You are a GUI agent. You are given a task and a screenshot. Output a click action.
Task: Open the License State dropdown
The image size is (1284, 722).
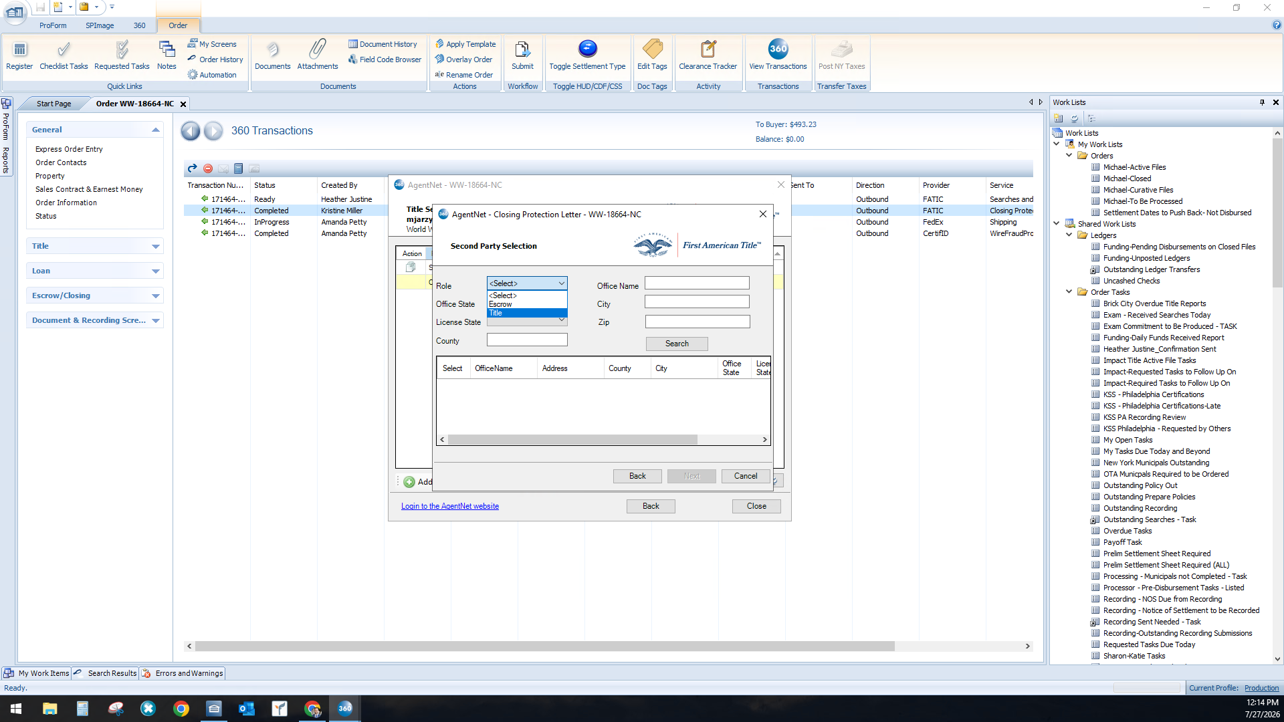527,322
